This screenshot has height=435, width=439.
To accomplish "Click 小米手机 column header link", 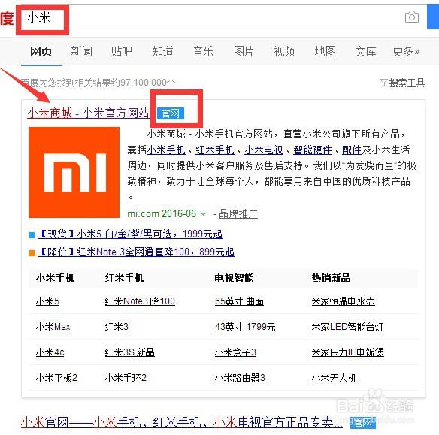I will coord(56,278).
